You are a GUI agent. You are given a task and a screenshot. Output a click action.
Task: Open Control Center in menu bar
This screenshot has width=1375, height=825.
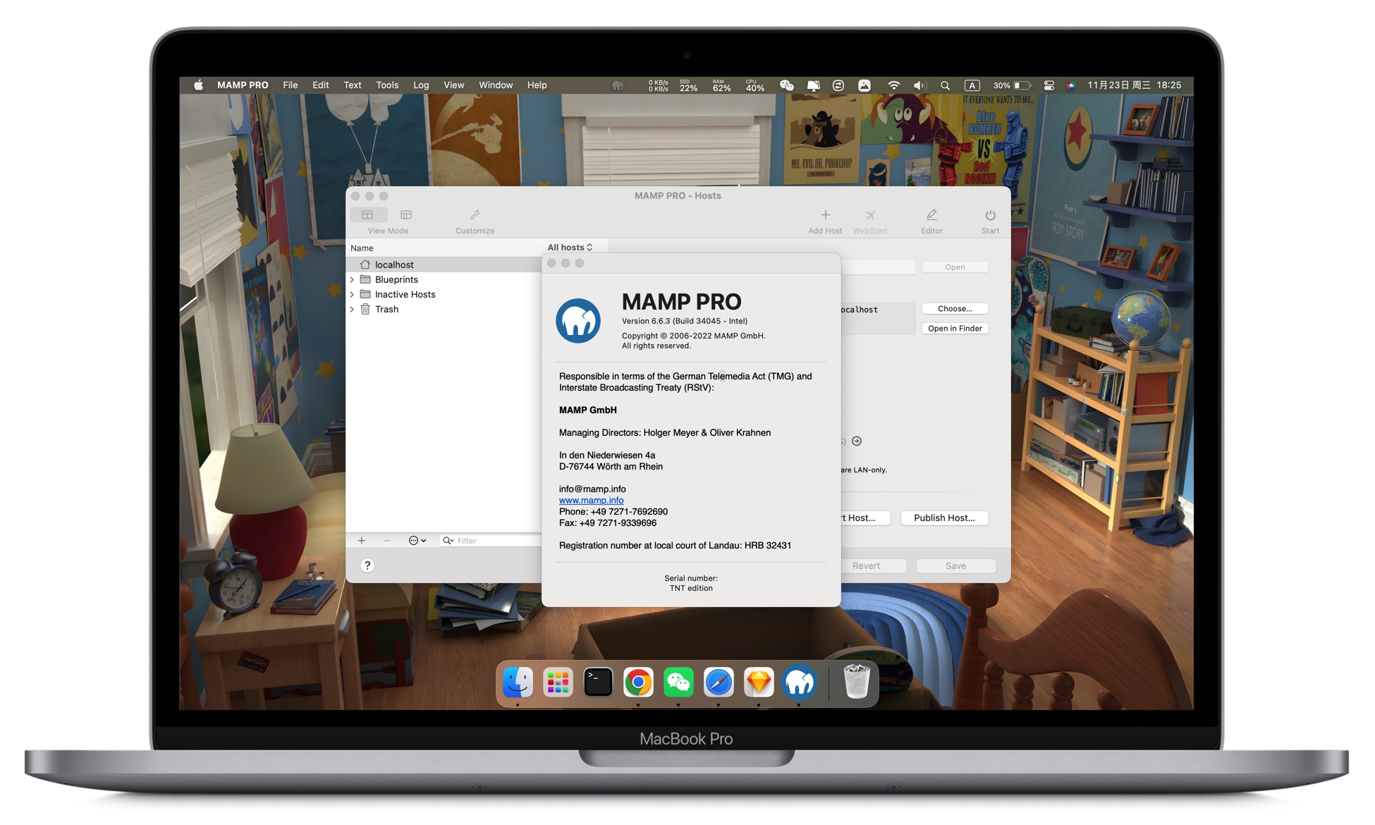pos(1049,85)
